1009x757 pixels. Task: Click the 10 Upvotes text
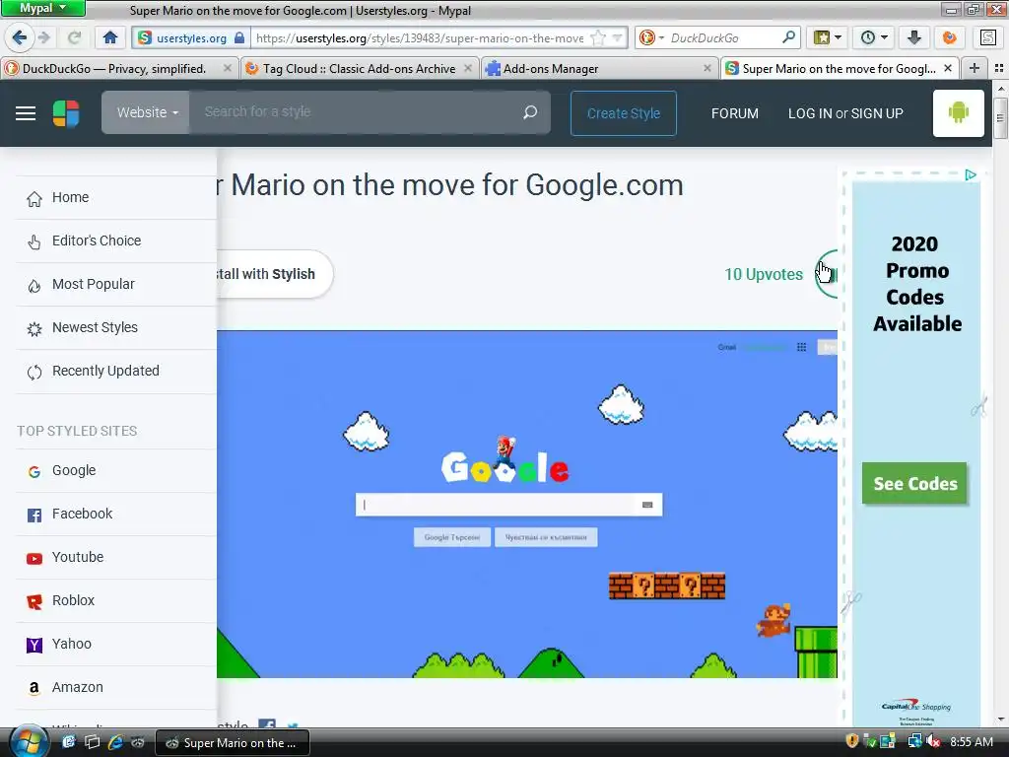pyautogui.click(x=764, y=274)
